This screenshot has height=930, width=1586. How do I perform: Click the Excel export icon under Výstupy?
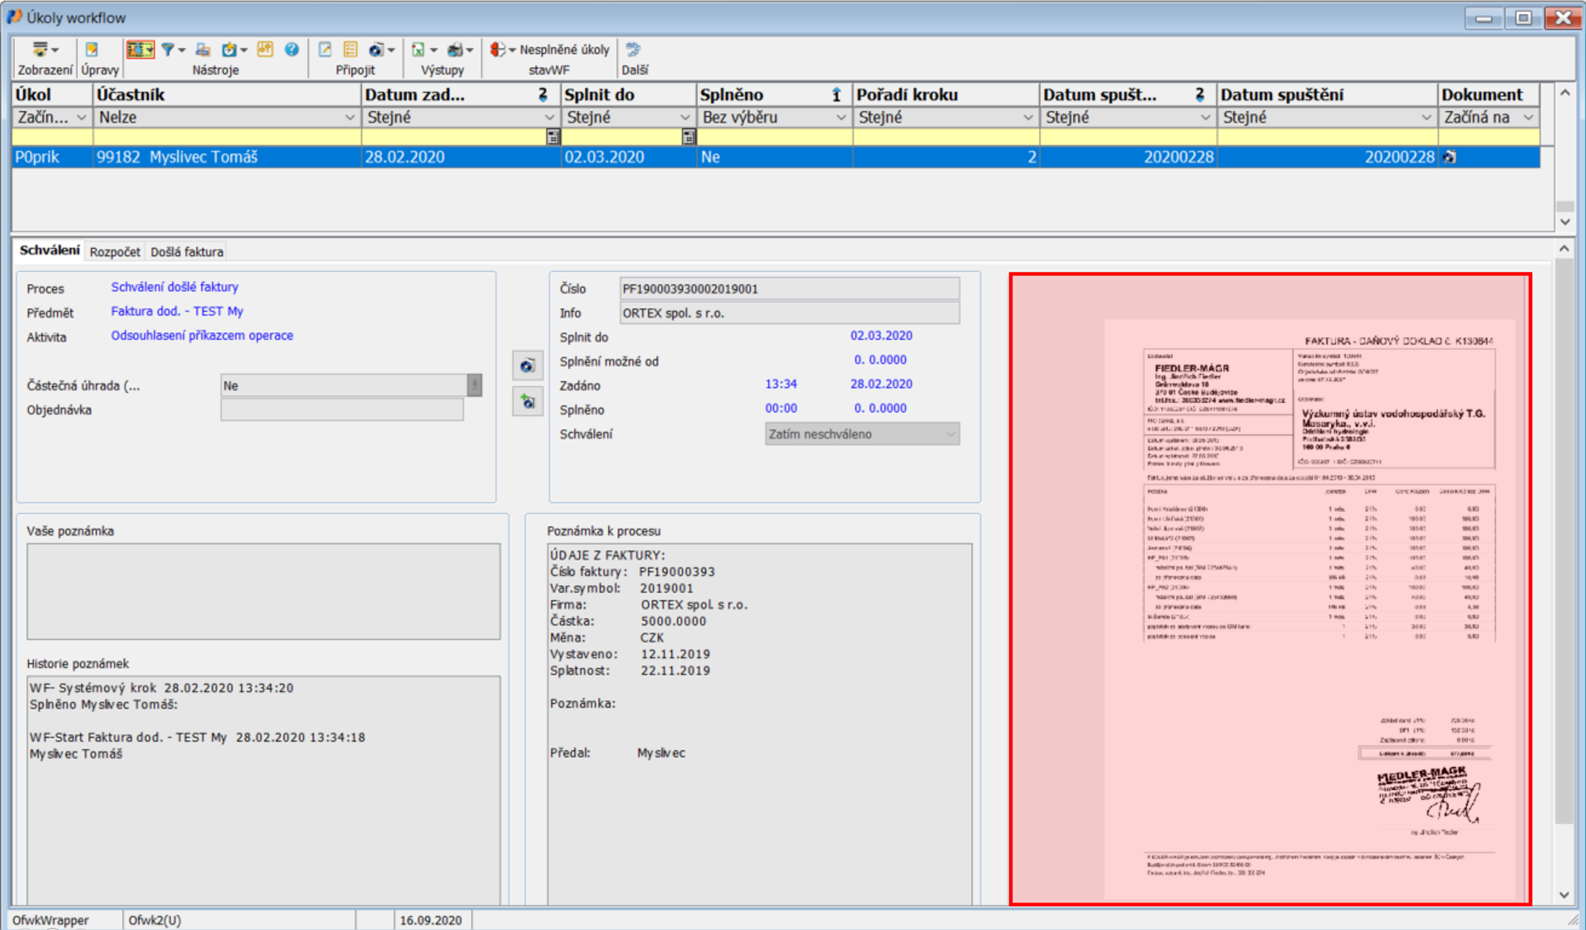pos(418,50)
